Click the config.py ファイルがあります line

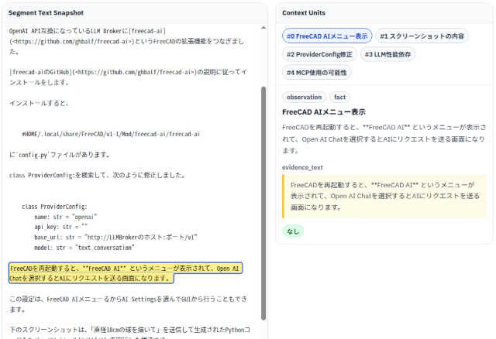click(60, 155)
